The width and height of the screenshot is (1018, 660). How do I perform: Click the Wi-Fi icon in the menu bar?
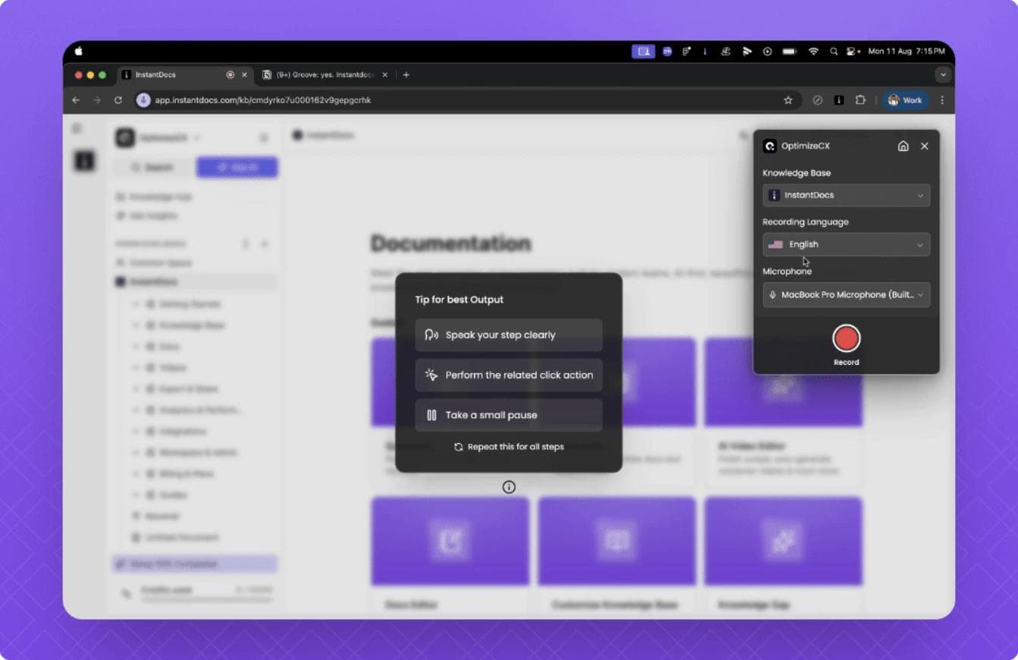pos(814,51)
